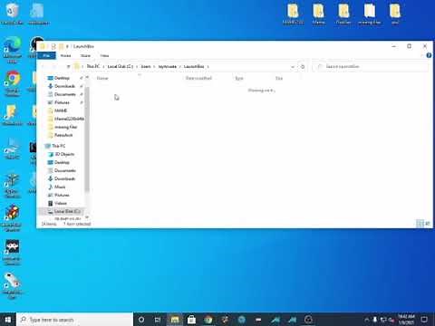This screenshot has height=326, width=435.
Task: Open the address bar history dropdown
Action: tap(293, 67)
